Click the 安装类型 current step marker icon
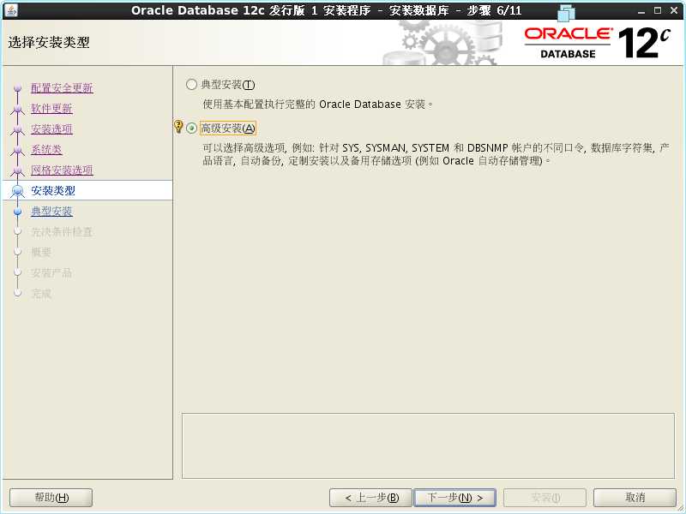This screenshot has width=686, height=514. coord(17,190)
